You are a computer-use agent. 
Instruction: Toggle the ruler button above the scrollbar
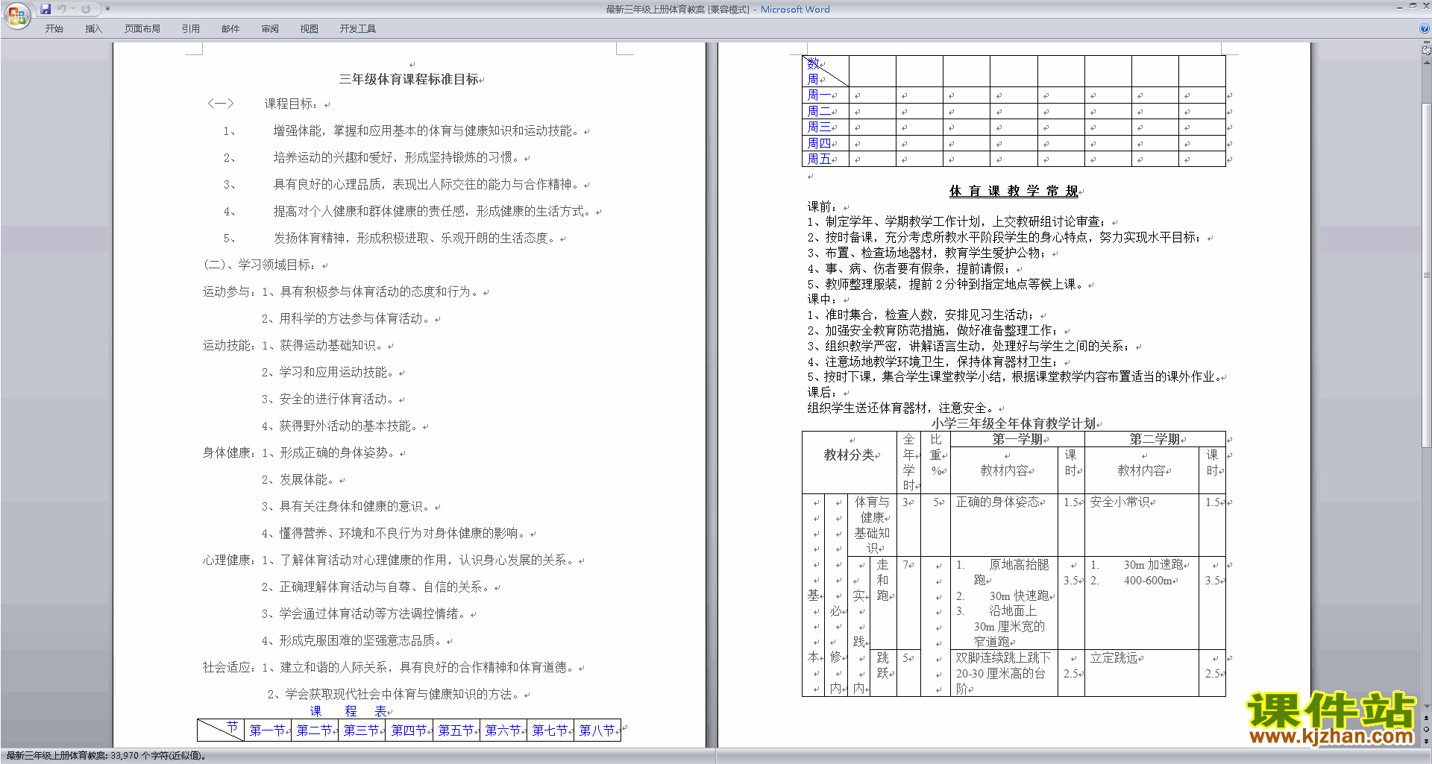point(1427,51)
